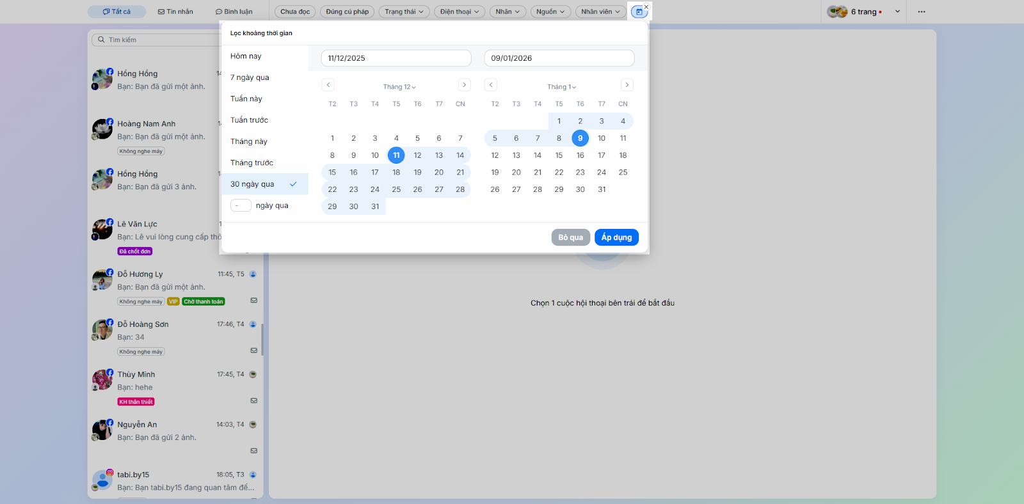
Task: Click the assignee avatar beside 17:45, T4
Action: coord(253,374)
